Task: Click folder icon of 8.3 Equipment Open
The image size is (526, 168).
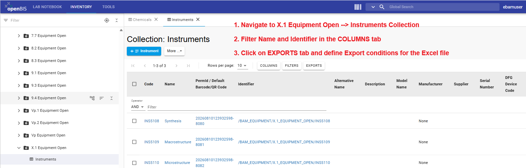Action: pyautogui.click(x=26, y=61)
